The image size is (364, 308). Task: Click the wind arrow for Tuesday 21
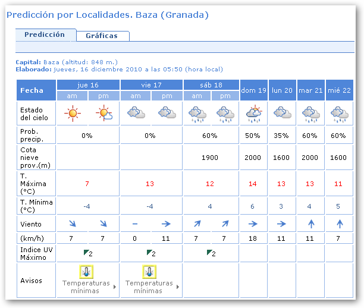pos(310,224)
